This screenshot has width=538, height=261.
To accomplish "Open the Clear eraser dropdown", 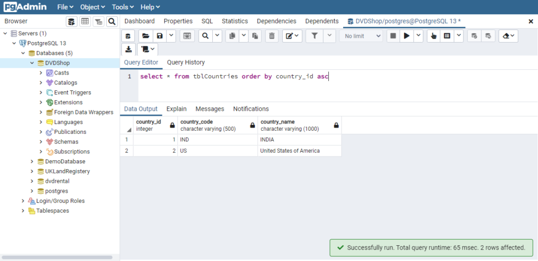I will click(508, 36).
